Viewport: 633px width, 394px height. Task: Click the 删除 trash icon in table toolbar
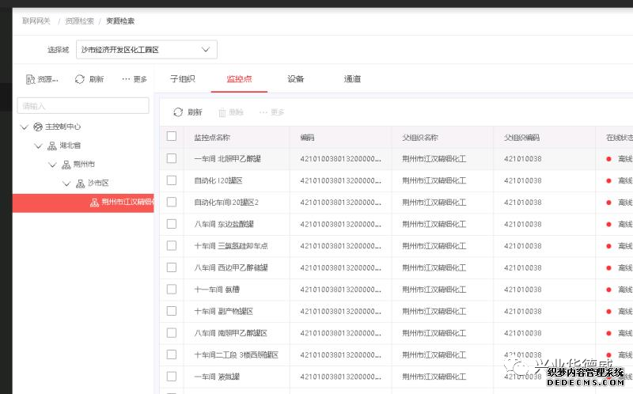[222, 112]
